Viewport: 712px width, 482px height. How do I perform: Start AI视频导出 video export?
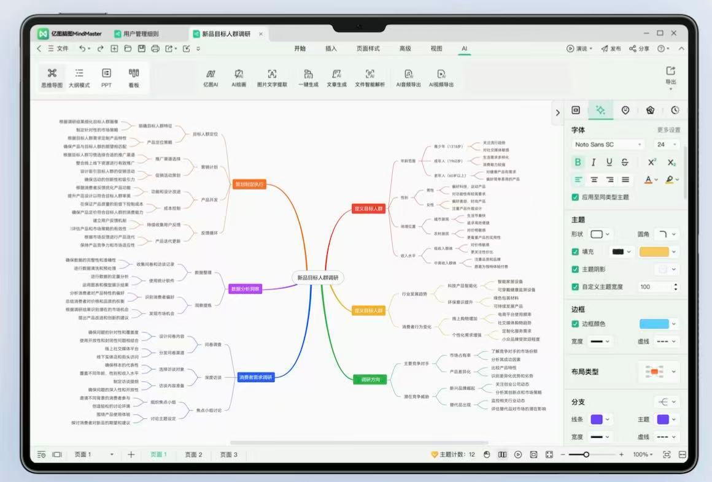441,78
